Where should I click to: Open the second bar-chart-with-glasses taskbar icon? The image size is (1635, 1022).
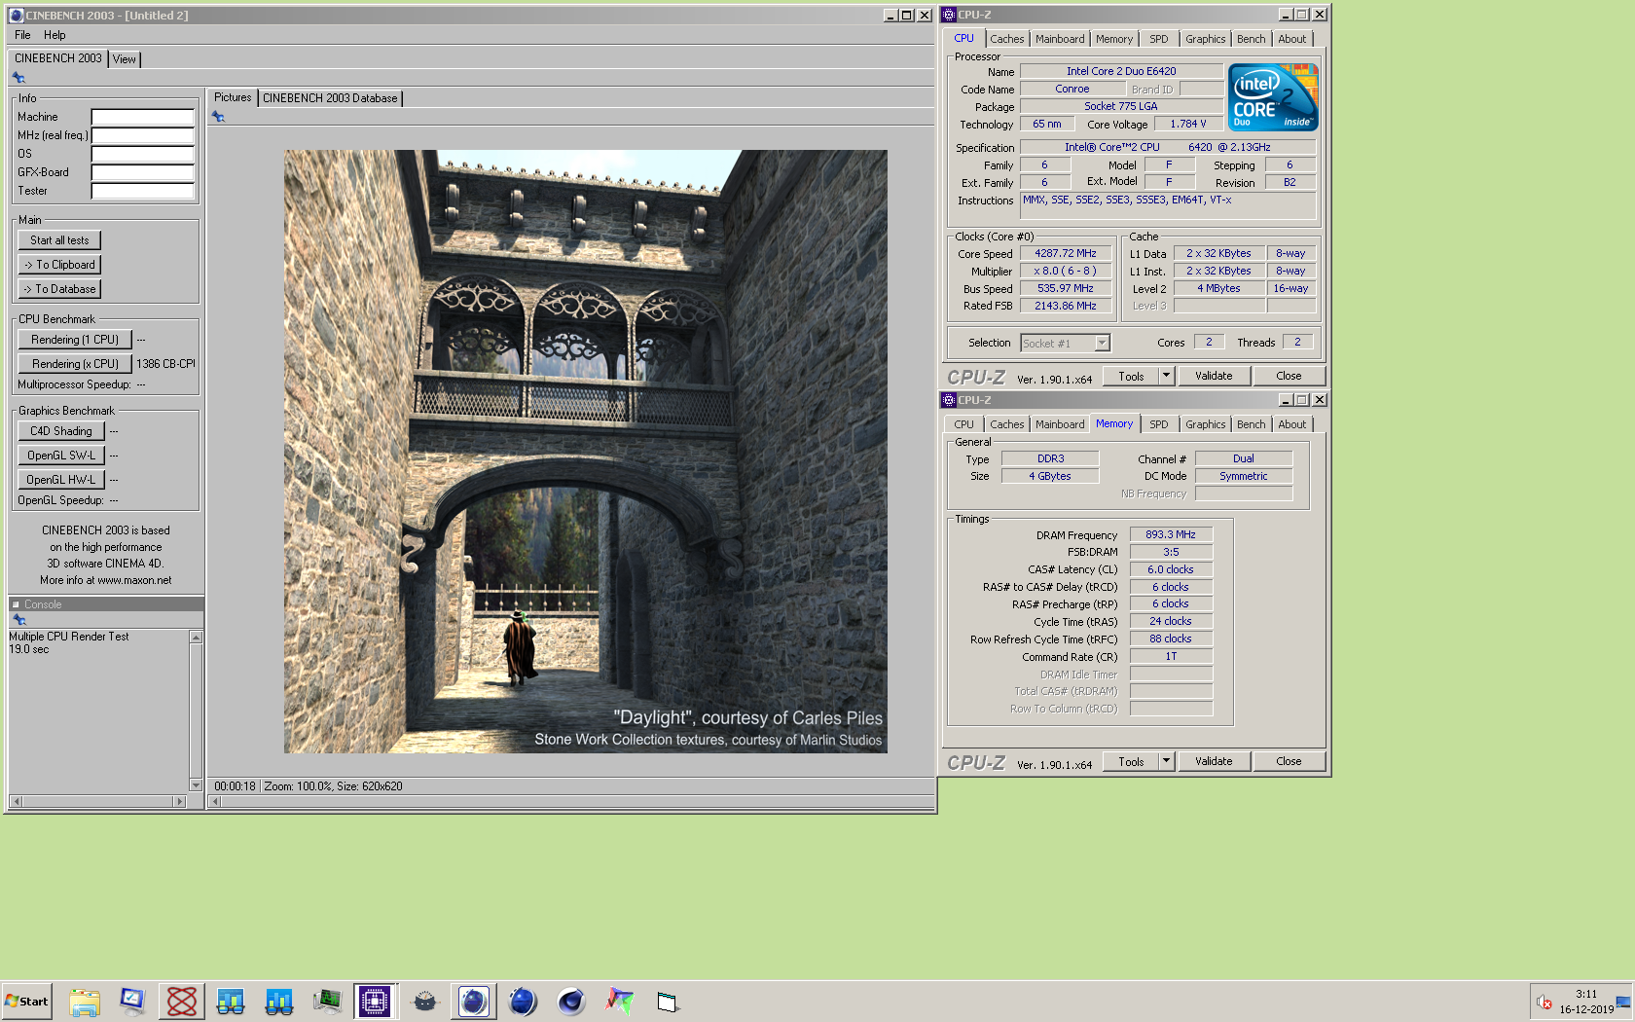tap(279, 1001)
